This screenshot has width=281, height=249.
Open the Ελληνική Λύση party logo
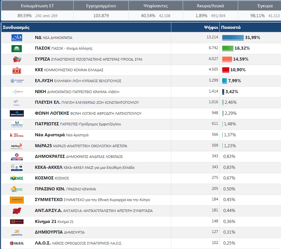point(17,81)
